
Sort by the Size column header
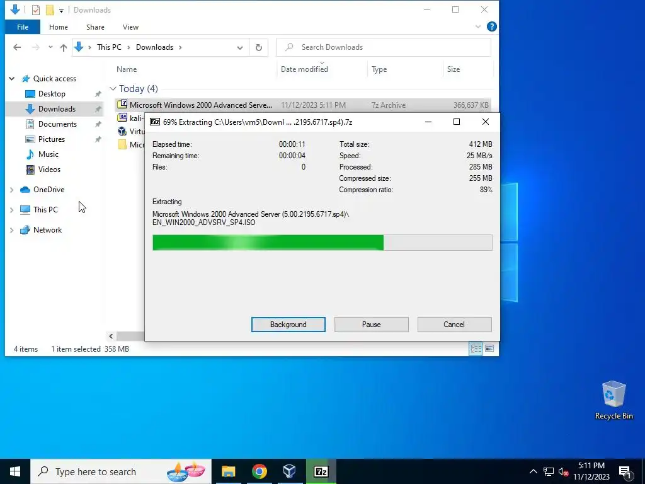[x=454, y=69]
